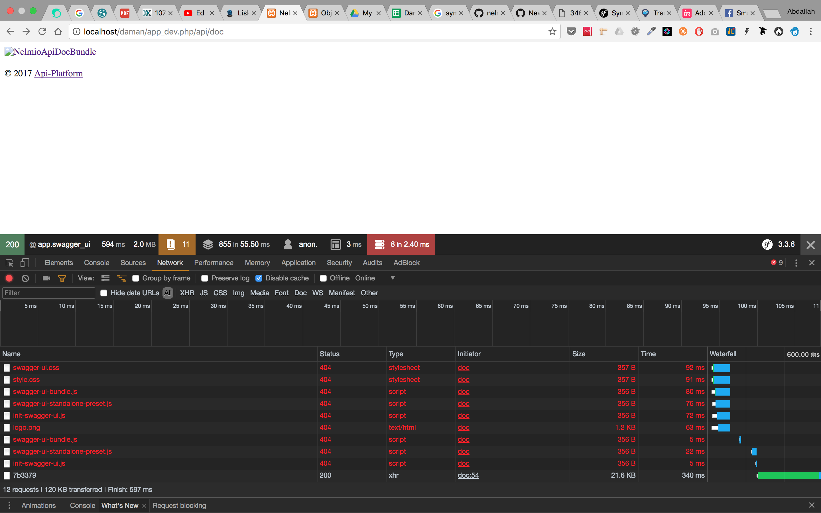This screenshot has width=821, height=513.
Task: Open the Pocket extension
Action: [571, 32]
